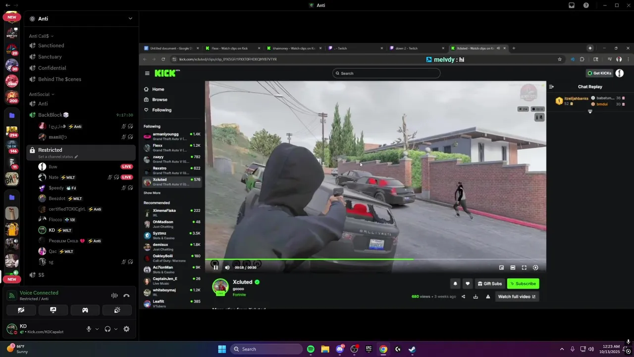Pause the Kick clip playback
634x357 pixels.
(215, 267)
